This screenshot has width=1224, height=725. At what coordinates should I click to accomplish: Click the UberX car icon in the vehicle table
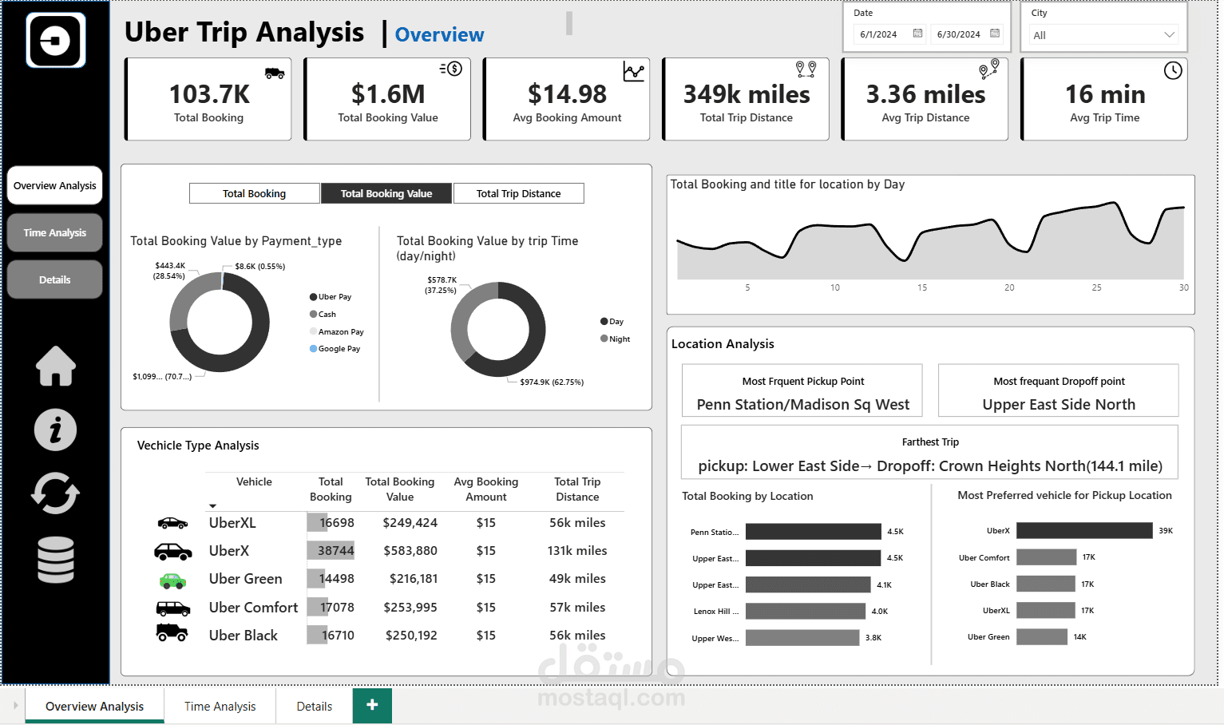pyautogui.click(x=172, y=551)
